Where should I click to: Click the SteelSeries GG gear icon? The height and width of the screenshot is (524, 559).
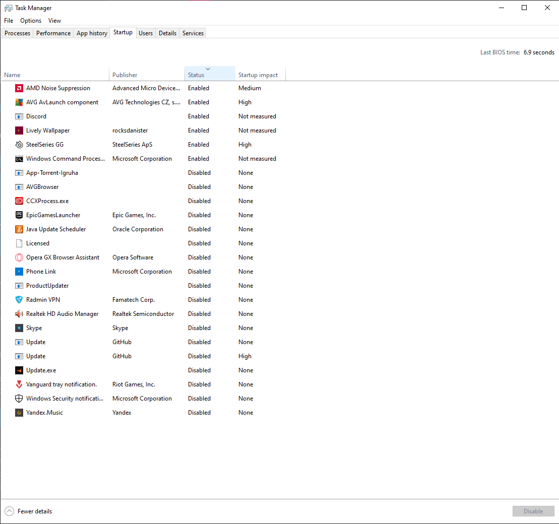[19, 145]
